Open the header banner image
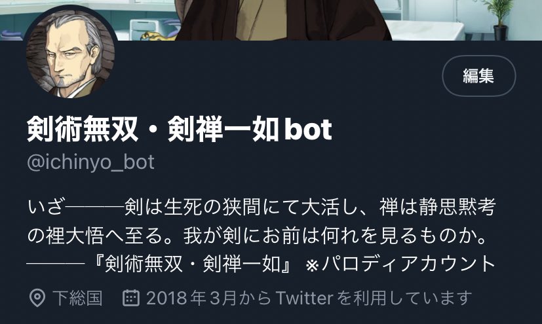The image size is (542, 324). point(271,20)
